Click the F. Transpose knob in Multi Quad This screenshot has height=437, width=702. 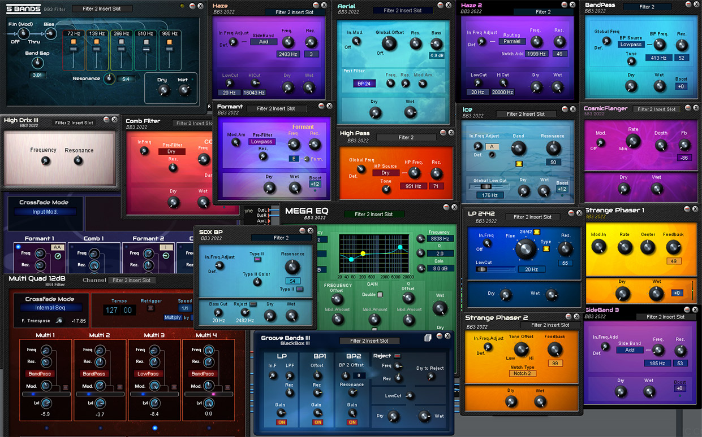click(x=59, y=321)
